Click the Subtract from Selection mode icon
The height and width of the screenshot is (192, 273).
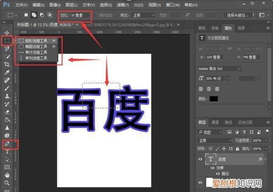[x=42, y=15]
